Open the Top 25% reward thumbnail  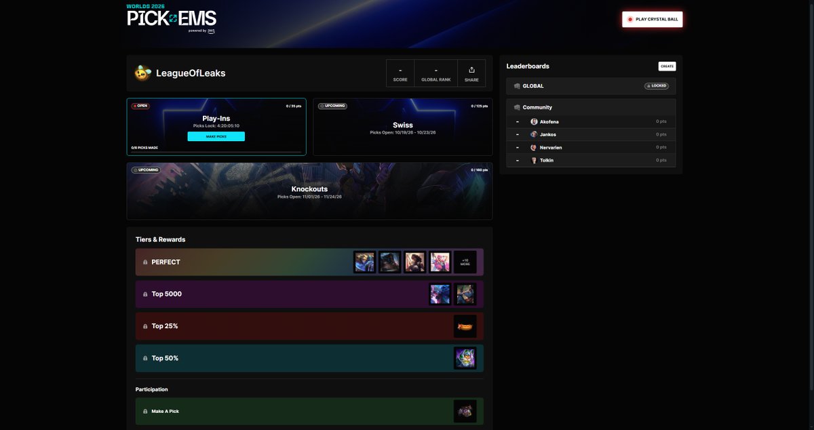465,326
